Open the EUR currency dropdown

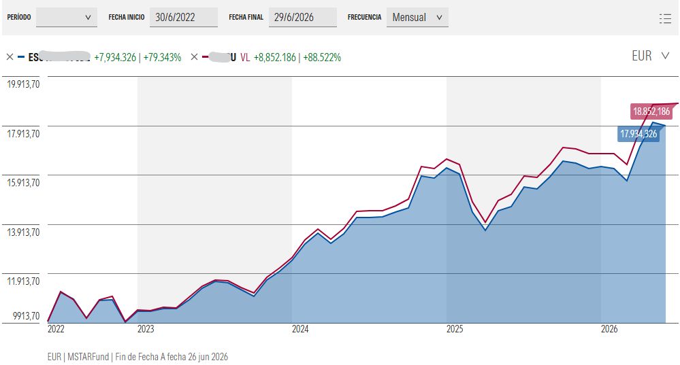tap(651, 56)
